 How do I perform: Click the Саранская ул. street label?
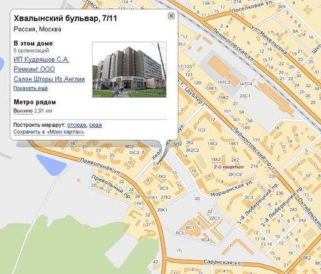[x=223, y=263]
